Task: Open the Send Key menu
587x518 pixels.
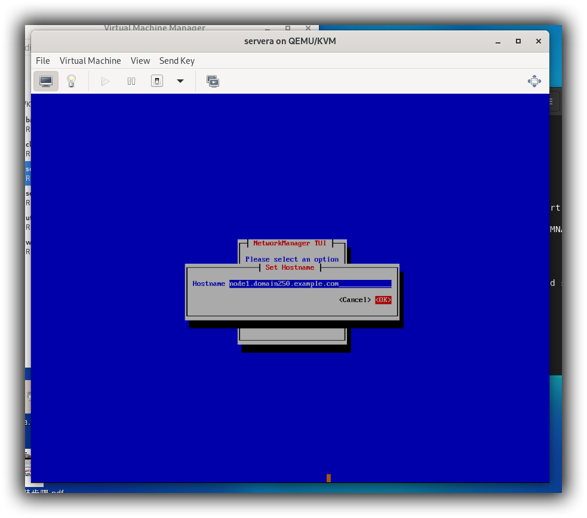Action: 177,61
